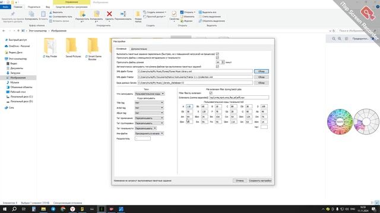Open the Album tag dropdown
Viewport: 380px width, 213px height.
point(149,113)
